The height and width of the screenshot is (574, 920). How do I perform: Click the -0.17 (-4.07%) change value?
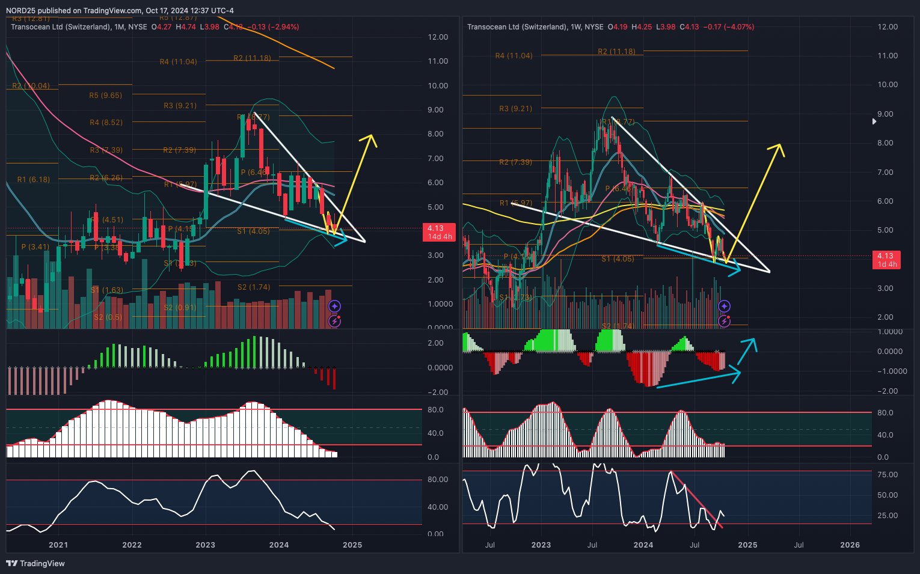[x=728, y=27]
